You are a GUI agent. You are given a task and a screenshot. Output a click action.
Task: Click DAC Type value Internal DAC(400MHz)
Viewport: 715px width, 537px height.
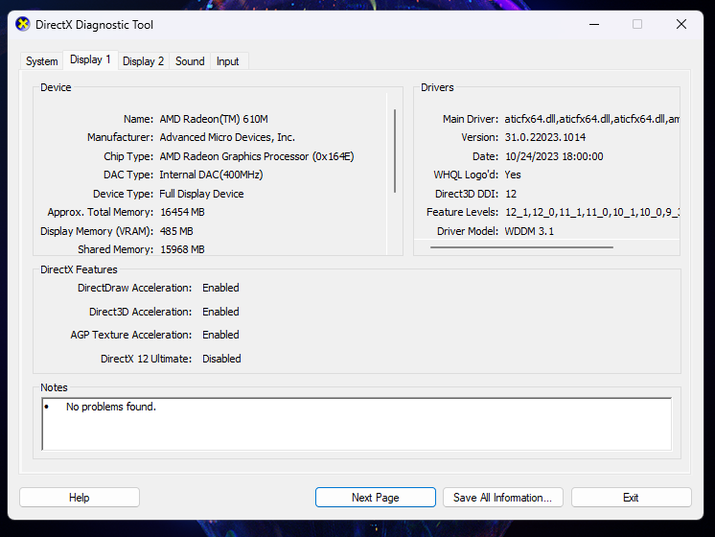[211, 175]
